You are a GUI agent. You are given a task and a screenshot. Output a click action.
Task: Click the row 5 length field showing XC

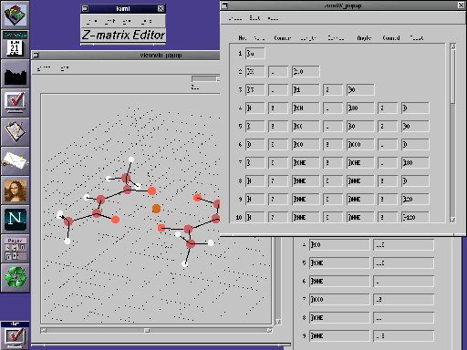click(x=306, y=127)
